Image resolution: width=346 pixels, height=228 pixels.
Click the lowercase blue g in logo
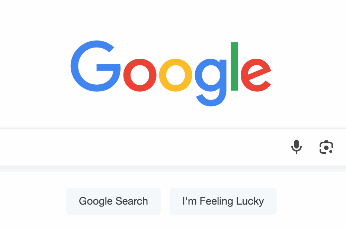point(211,82)
